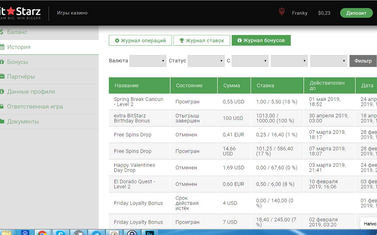The width and height of the screenshot is (377, 235).
Task: Click the info icon beside Данные профиля
Action: [2, 92]
